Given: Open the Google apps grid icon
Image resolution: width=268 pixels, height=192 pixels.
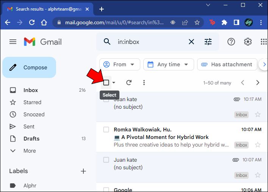Looking at the screenshot, I should pyautogui.click(x=264, y=42).
